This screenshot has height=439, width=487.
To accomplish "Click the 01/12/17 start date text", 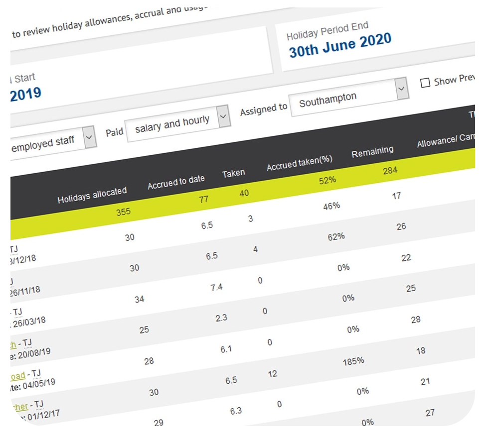I will pyautogui.click(x=43, y=415).
